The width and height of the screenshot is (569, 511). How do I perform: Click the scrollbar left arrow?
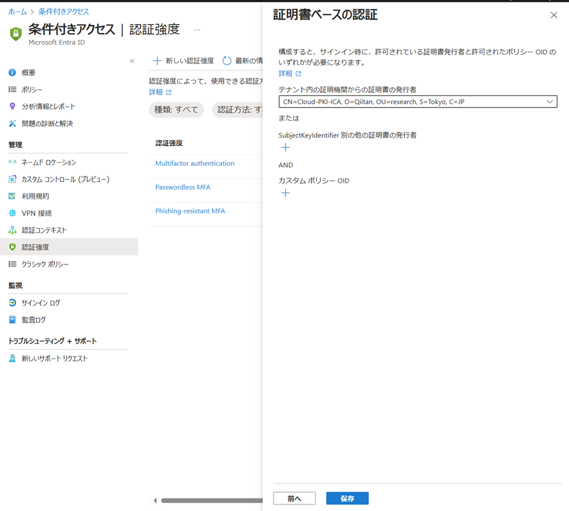pyautogui.click(x=155, y=500)
